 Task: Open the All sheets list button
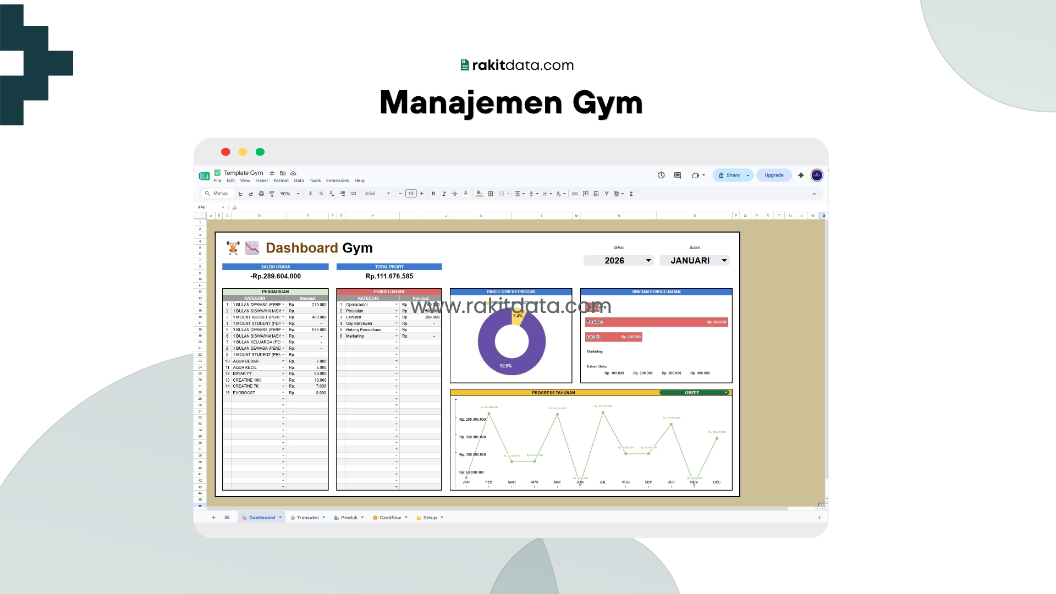227,518
